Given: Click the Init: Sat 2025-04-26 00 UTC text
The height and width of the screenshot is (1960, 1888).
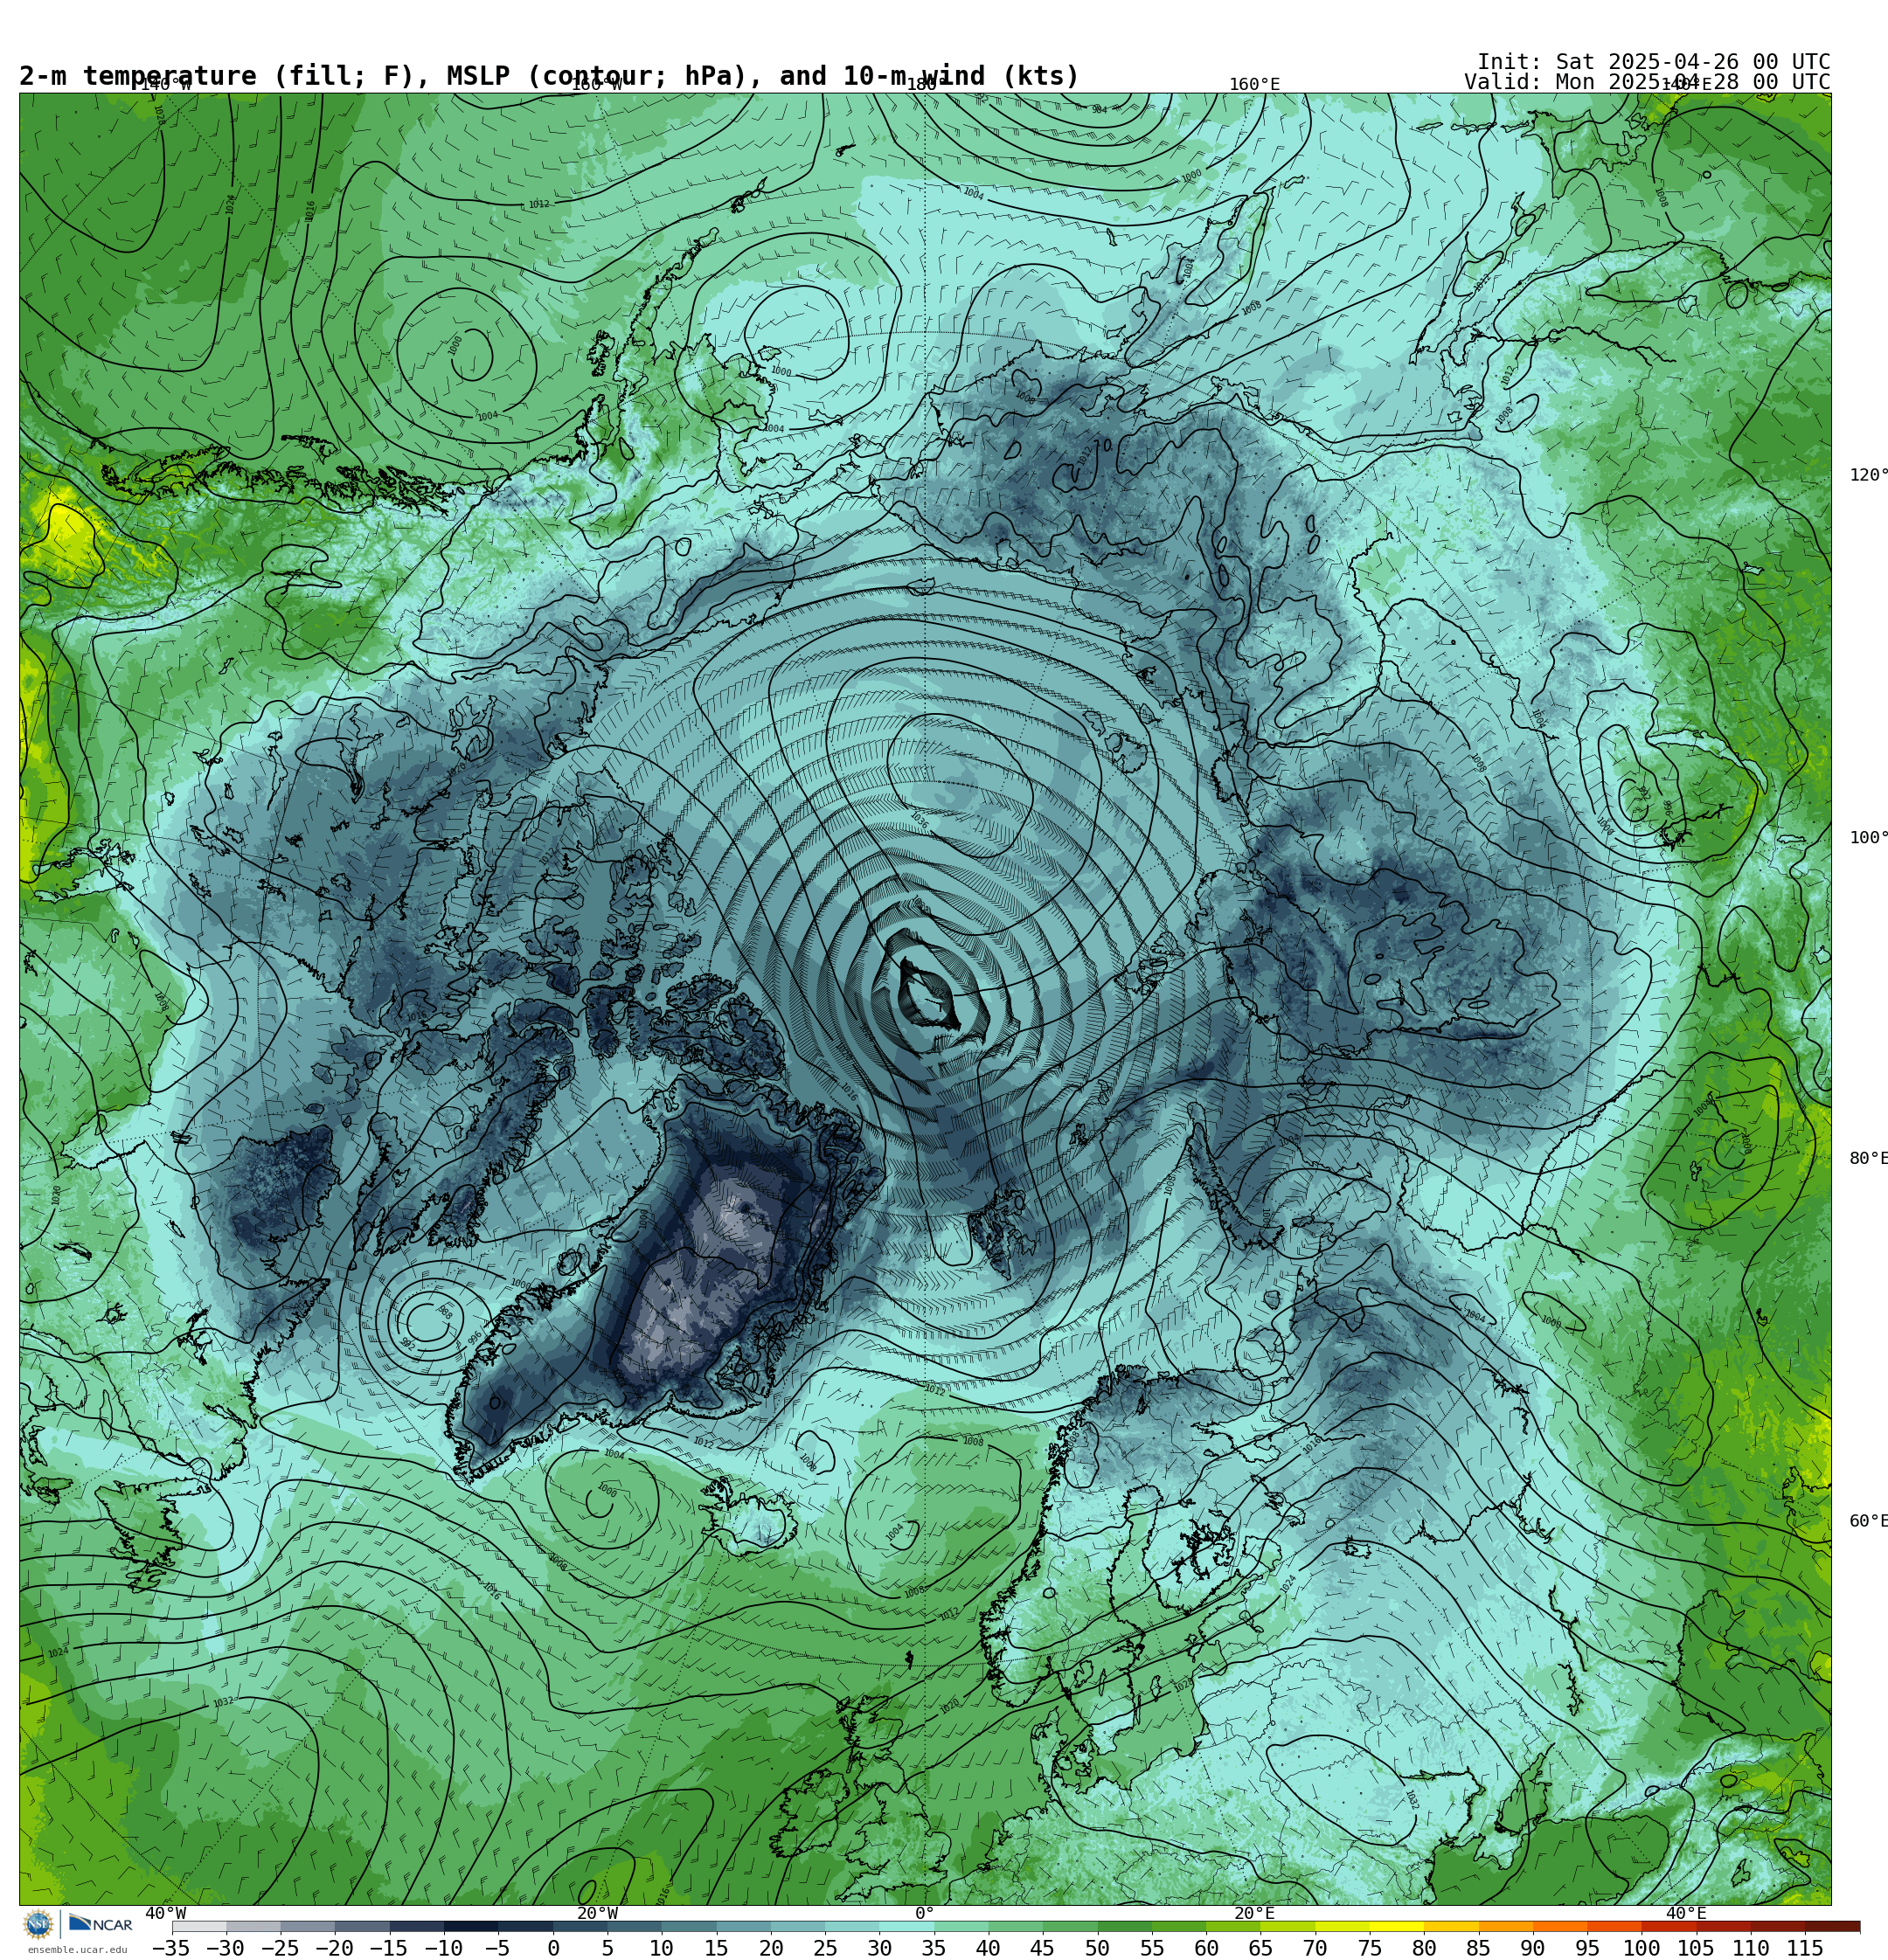Looking at the screenshot, I should (x=1654, y=61).
